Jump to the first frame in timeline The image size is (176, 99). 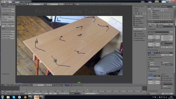59,94
